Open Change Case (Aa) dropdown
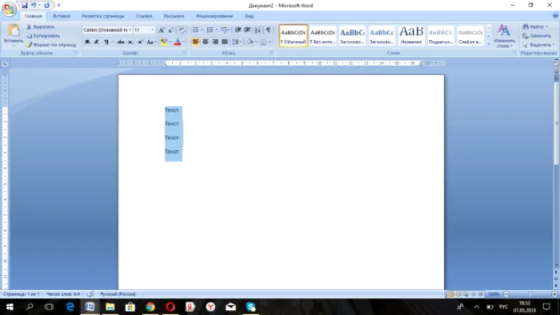This screenshot has width=560, height=315. (x=151, y=42)
